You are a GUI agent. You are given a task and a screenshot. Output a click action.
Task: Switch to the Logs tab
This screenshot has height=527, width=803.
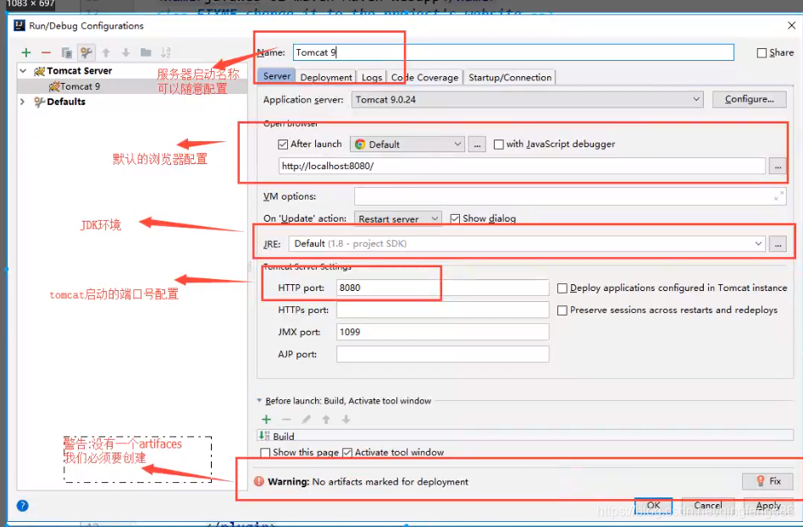(371, 77)
